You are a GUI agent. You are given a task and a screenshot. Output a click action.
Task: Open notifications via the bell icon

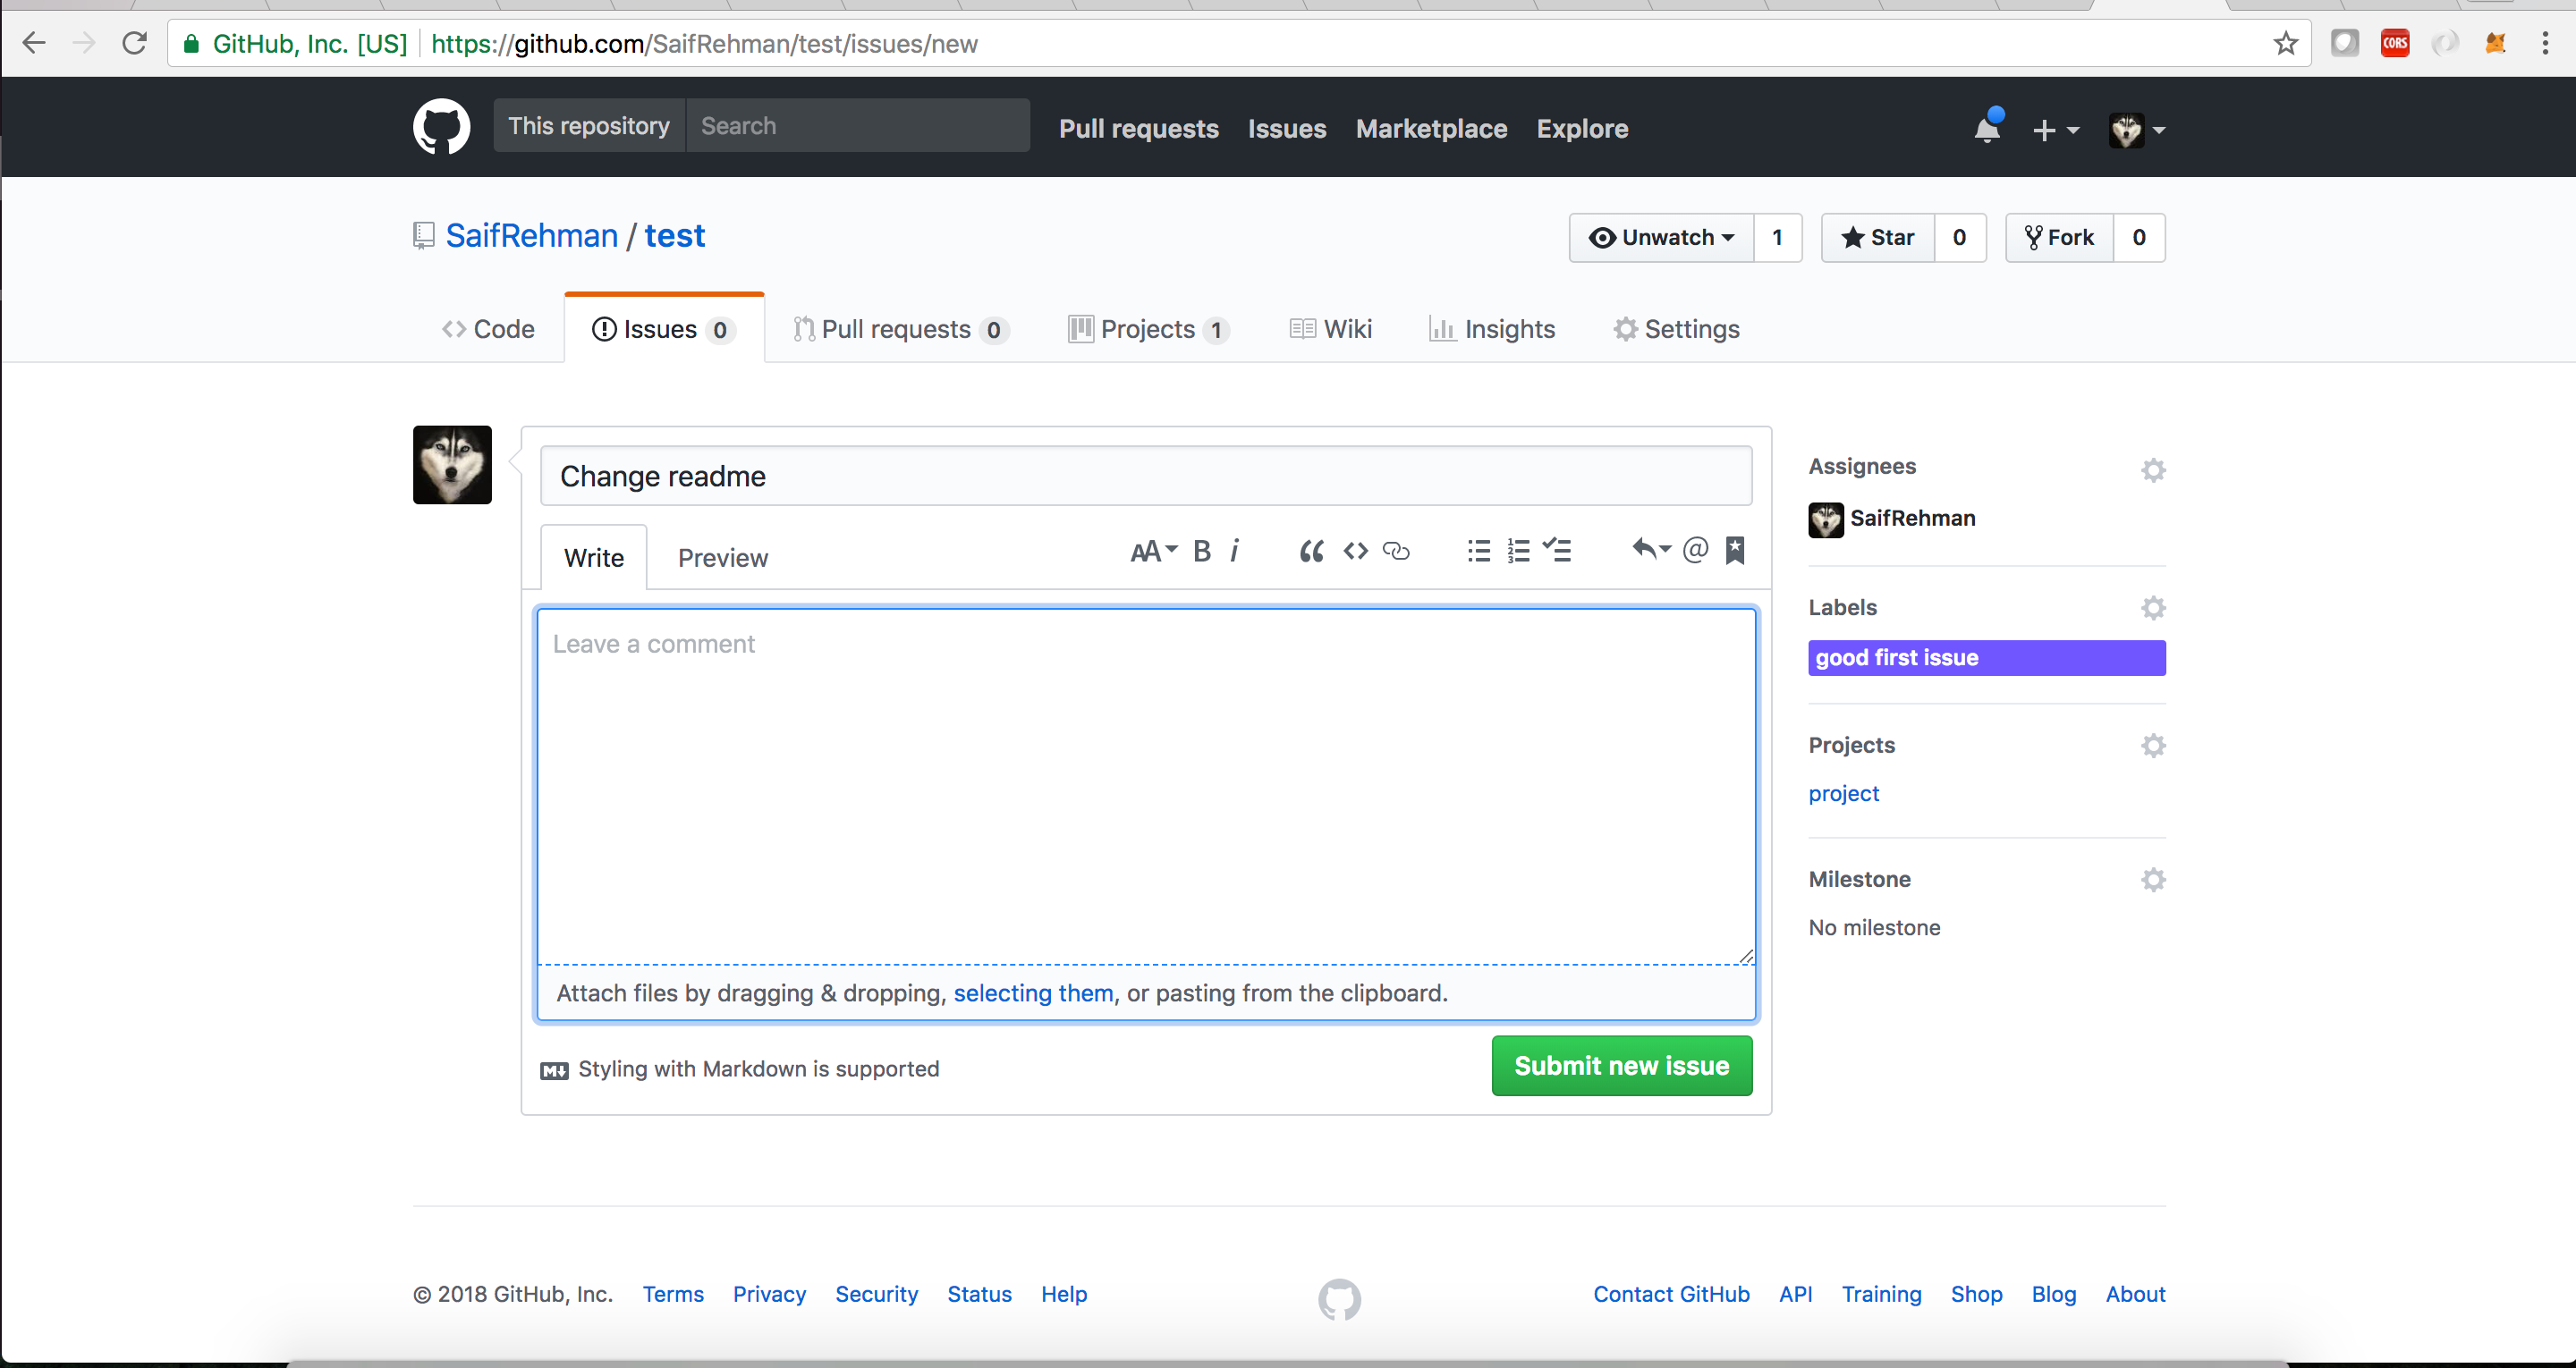pyautogui.click(x=1986, y=129)
